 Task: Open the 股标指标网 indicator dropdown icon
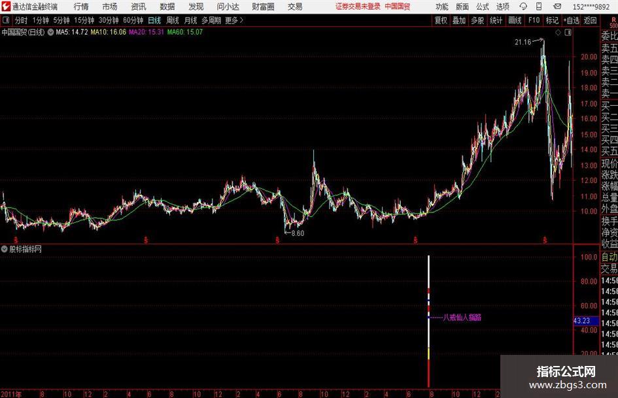(x=5, y=249)
